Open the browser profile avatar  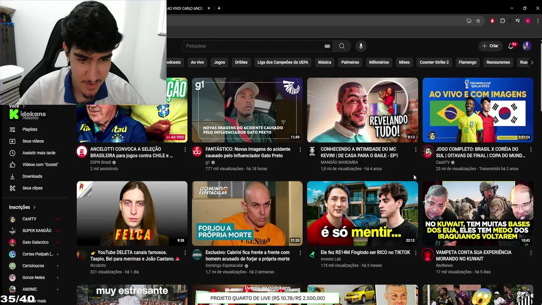[528, 21]
